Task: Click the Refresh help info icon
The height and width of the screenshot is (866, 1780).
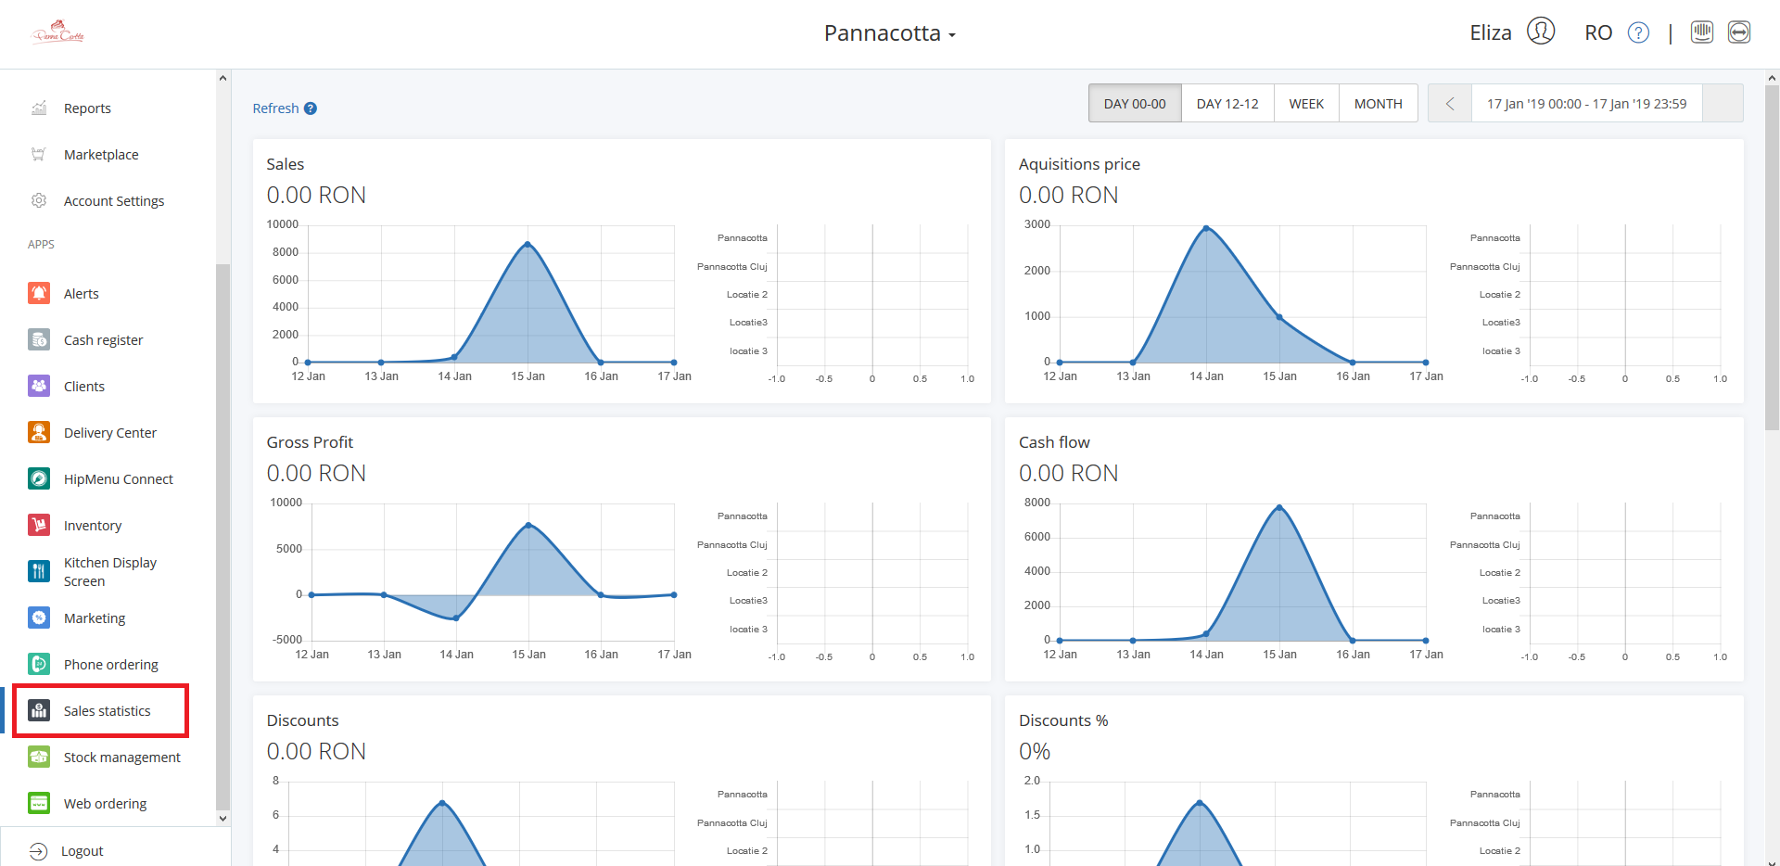Action: (311, 108)
